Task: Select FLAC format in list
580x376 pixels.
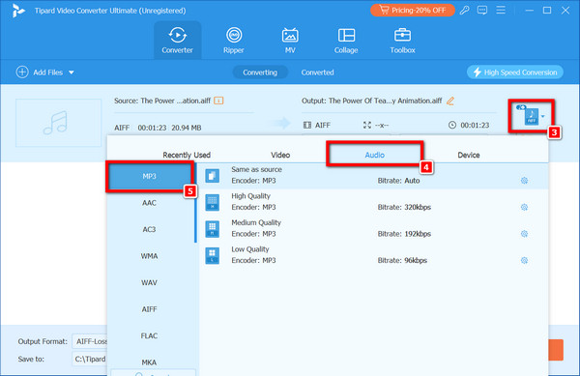Action: pos(150,335)
